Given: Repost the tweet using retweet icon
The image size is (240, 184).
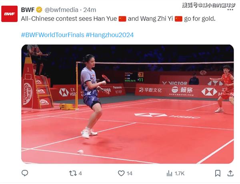Looking at the screenshot, I should (73, 173).
